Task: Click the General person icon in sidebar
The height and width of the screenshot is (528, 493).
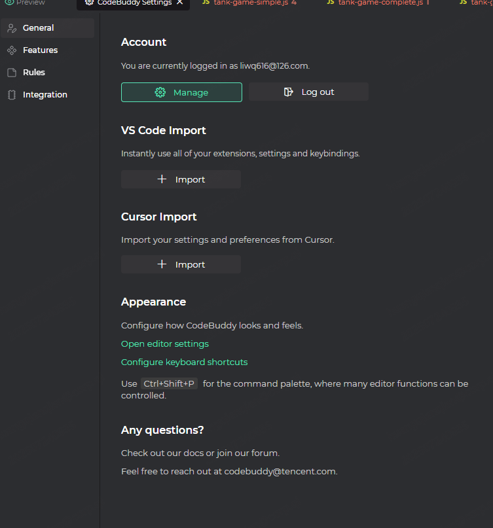Action: (x=12, y=28)
